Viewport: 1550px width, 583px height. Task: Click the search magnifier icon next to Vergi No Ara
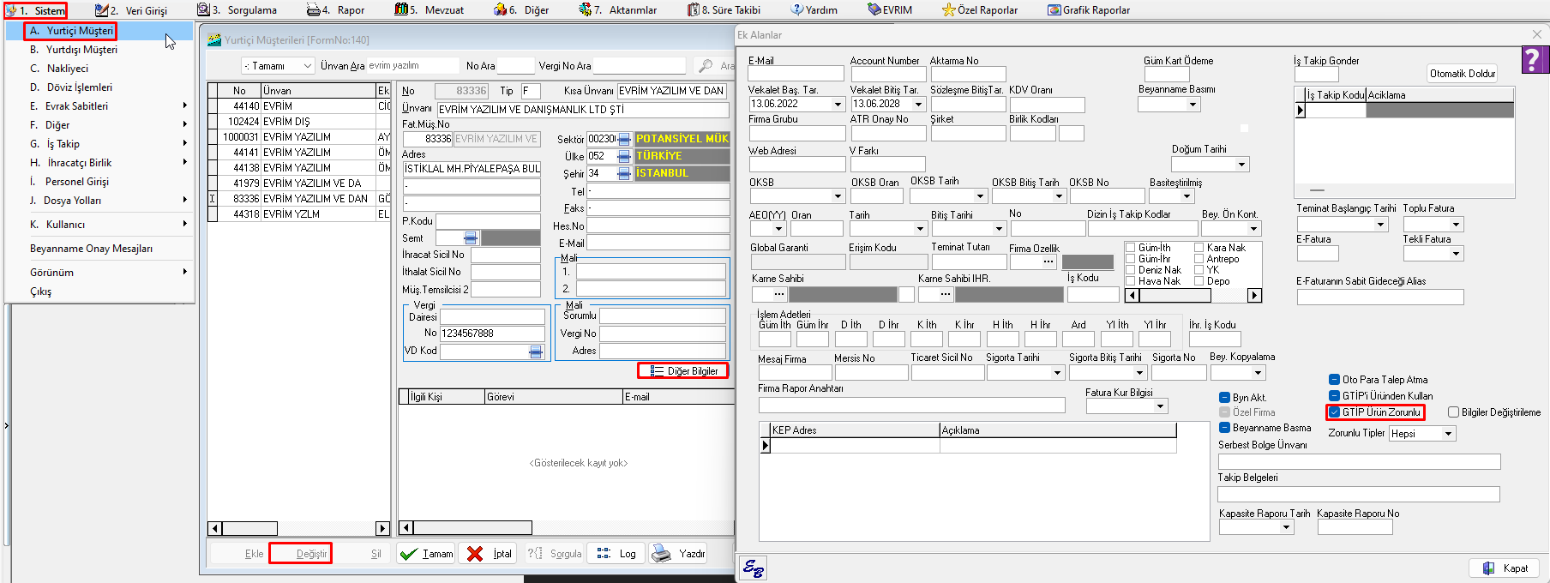coord(706,66)
